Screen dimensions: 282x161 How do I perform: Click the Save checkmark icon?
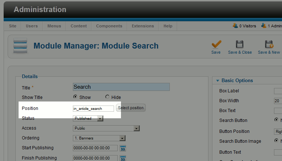pos(216,44)
